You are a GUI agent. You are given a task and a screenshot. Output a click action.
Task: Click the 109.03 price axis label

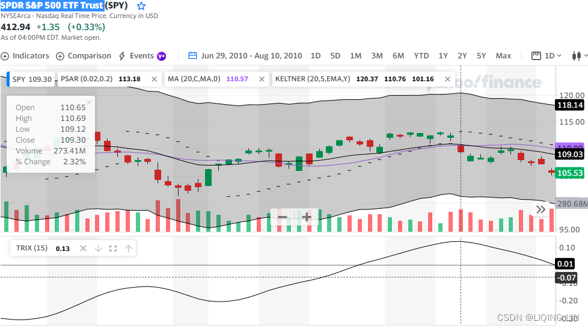tap(569, 154)
